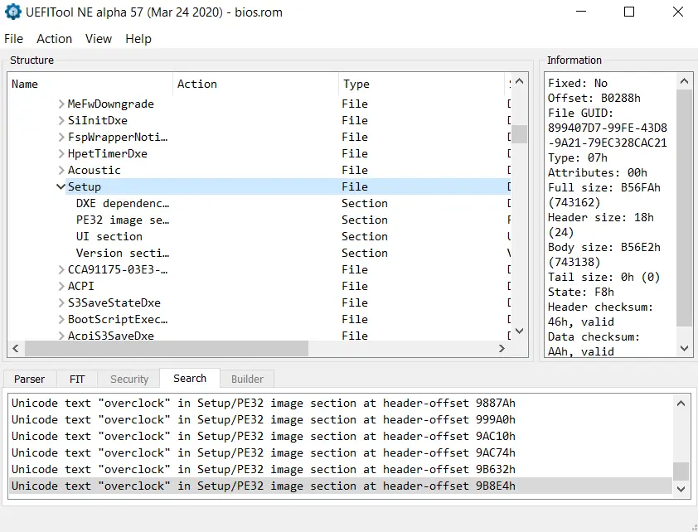
Task: Click the Action column header
Action: click(255, 84)
